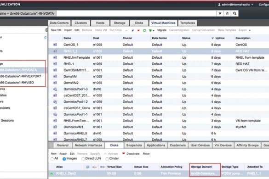Click the user icon next to admin@internal-authz

[219, 5]
